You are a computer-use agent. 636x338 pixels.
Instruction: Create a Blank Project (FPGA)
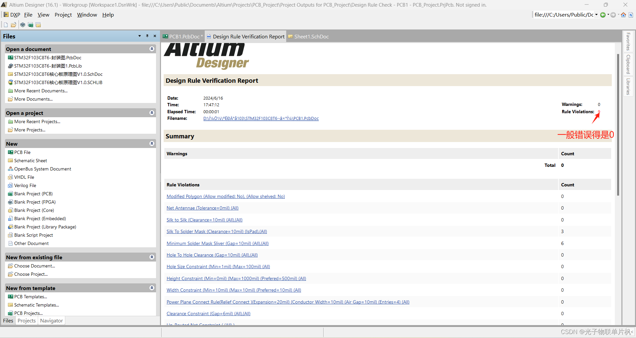click(x=35, y=202)
